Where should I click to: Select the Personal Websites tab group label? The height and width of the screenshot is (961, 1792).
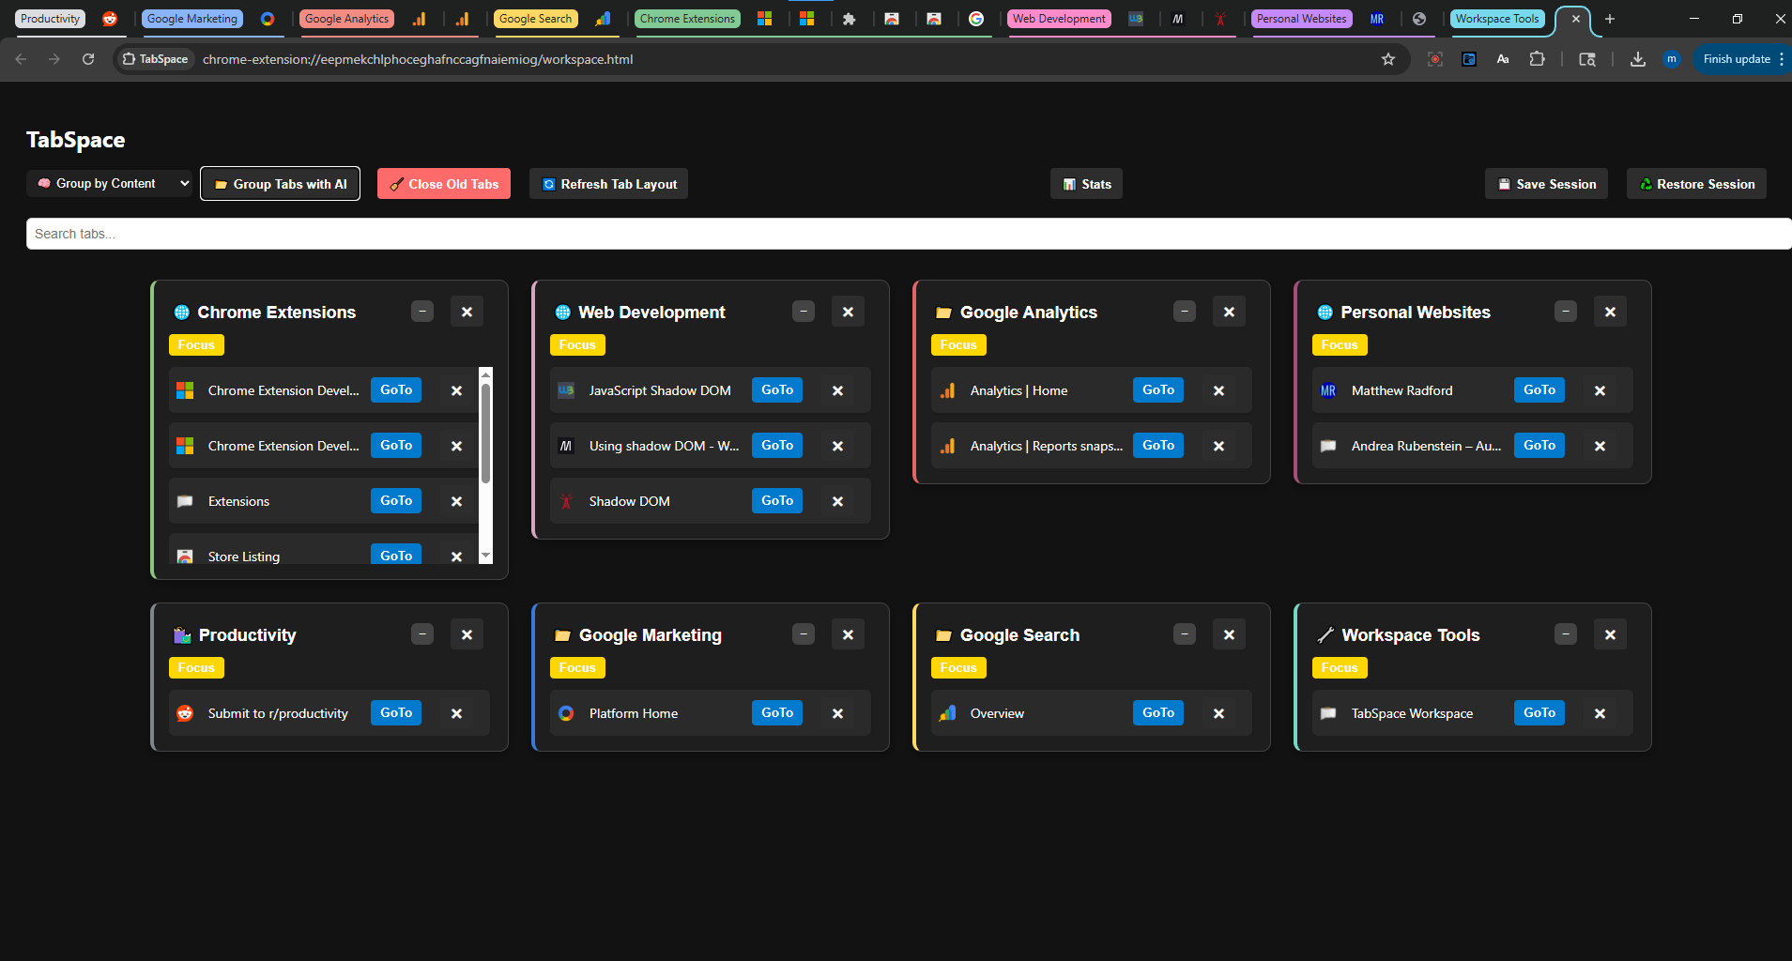(x=1302, y=19)
